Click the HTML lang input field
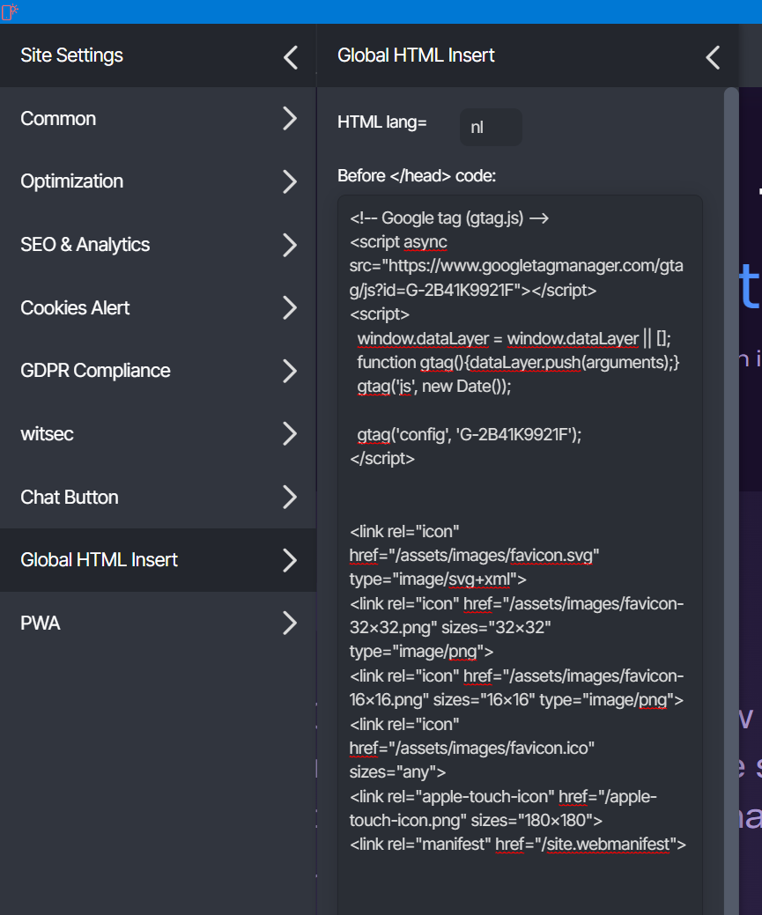The width and height of the screenshot is (762, 915). [x=491, y=128]
